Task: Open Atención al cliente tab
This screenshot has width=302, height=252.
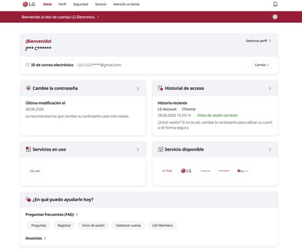Action: [126, 4]
